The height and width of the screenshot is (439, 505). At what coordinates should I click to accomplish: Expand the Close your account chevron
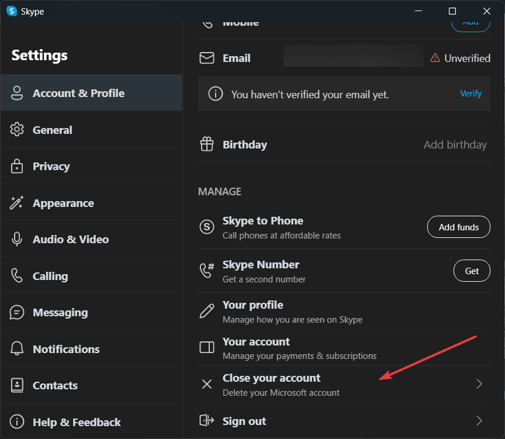coord(479,384)
